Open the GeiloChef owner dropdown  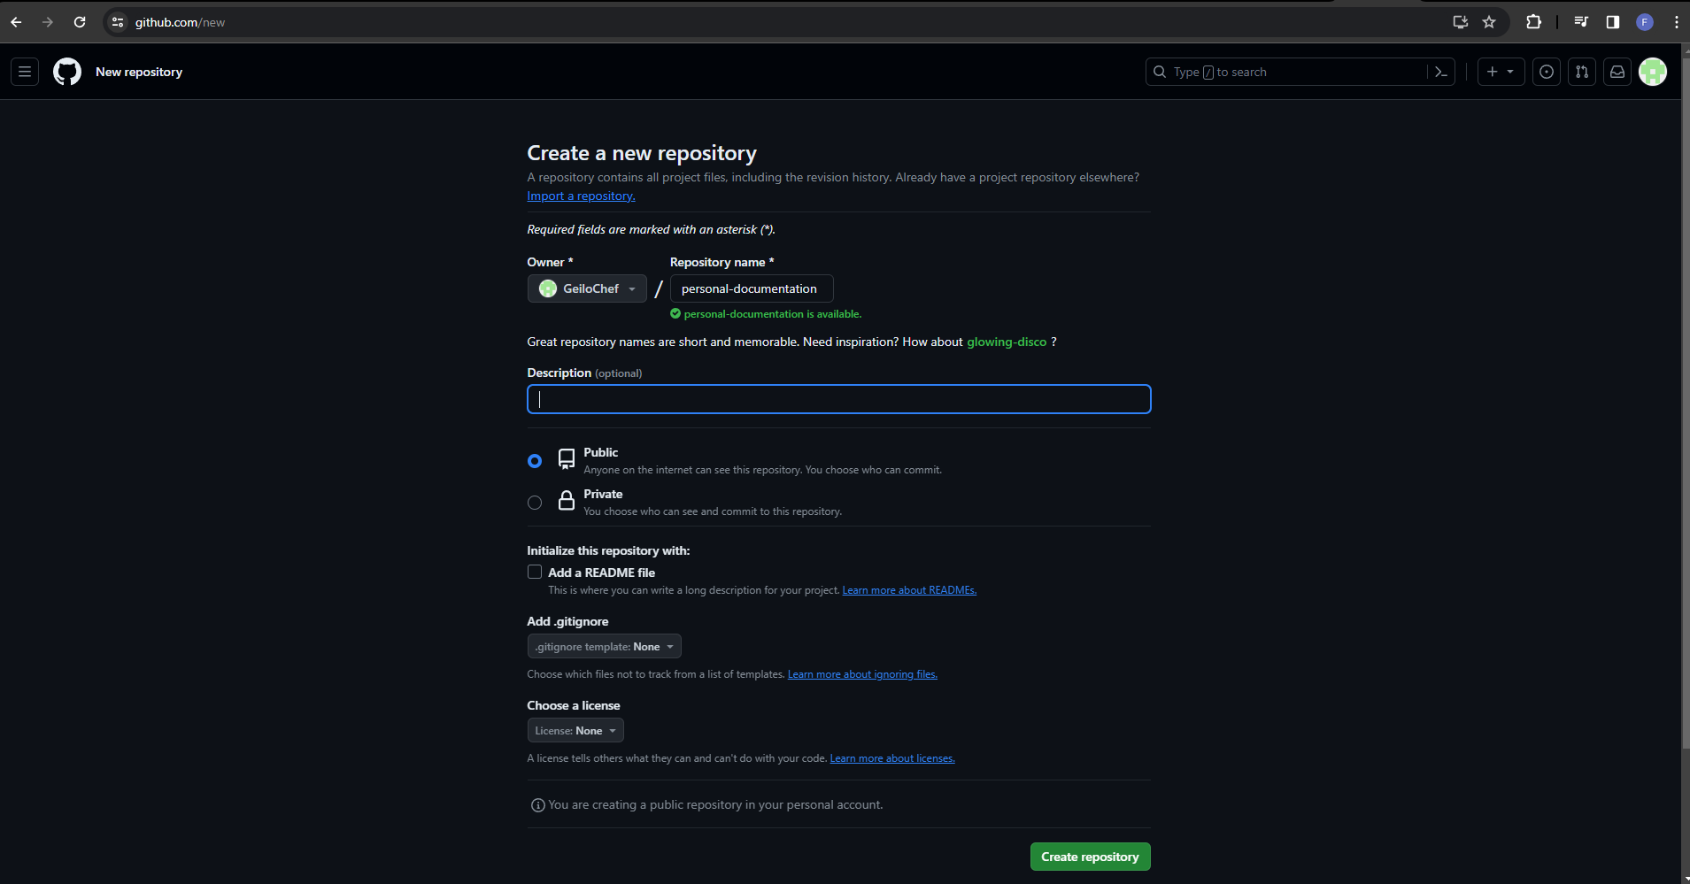587,288
